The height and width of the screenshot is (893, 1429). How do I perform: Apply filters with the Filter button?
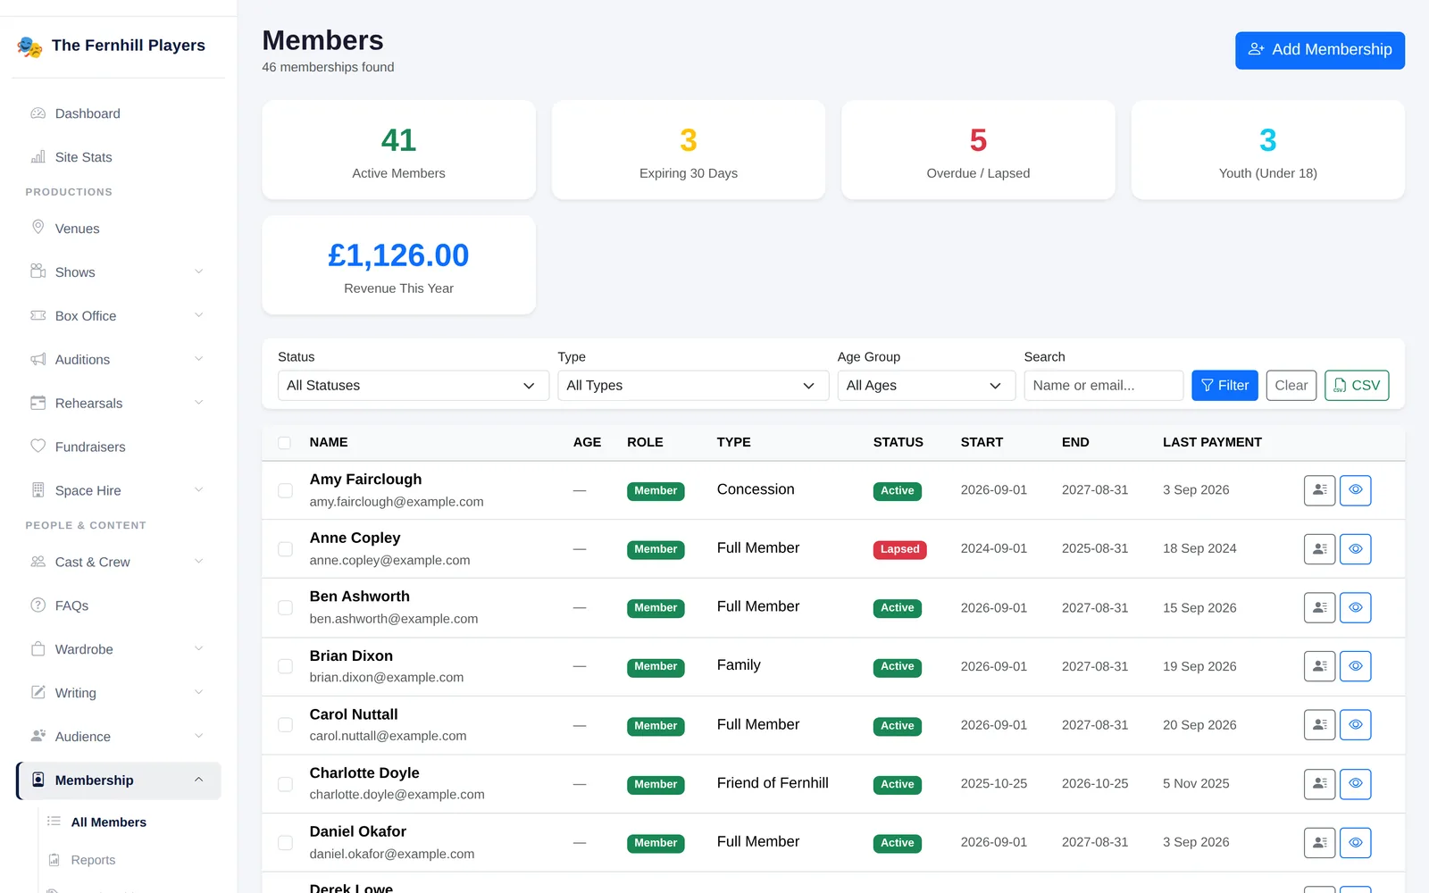[1224, 386]
